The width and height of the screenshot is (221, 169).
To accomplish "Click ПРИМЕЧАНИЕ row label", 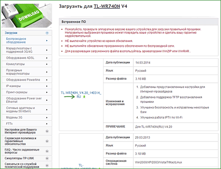I will 115,127.
